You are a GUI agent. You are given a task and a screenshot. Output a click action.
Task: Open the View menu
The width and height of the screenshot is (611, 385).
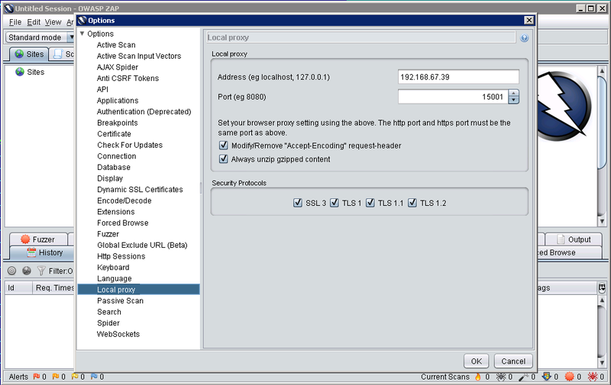coord(53,22)
